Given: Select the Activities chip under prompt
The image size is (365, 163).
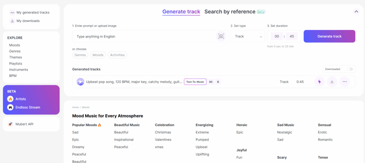Looking at the screenshot, I should click(x=117, y=55).
